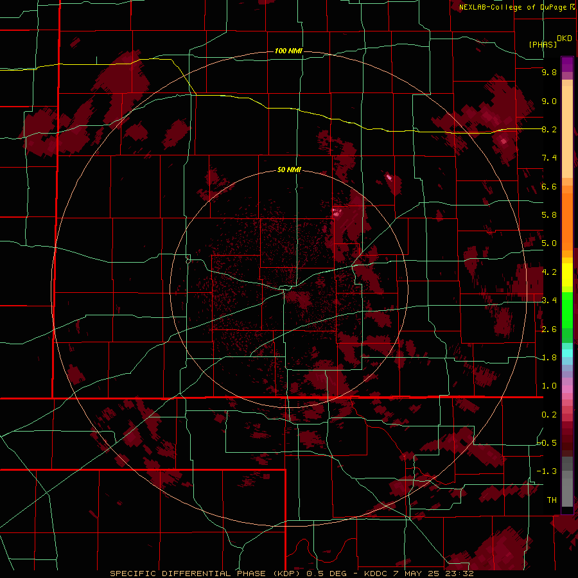Click the 5.0 value on the scale
The image size is (578, 578).
[x=549, y=243]
